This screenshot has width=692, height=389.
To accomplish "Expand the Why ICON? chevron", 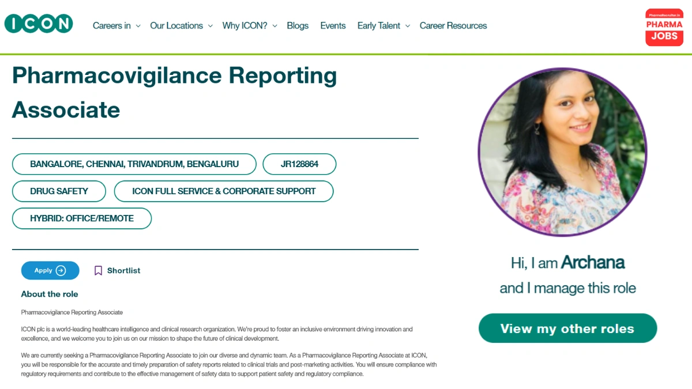I will click(274, 26).
